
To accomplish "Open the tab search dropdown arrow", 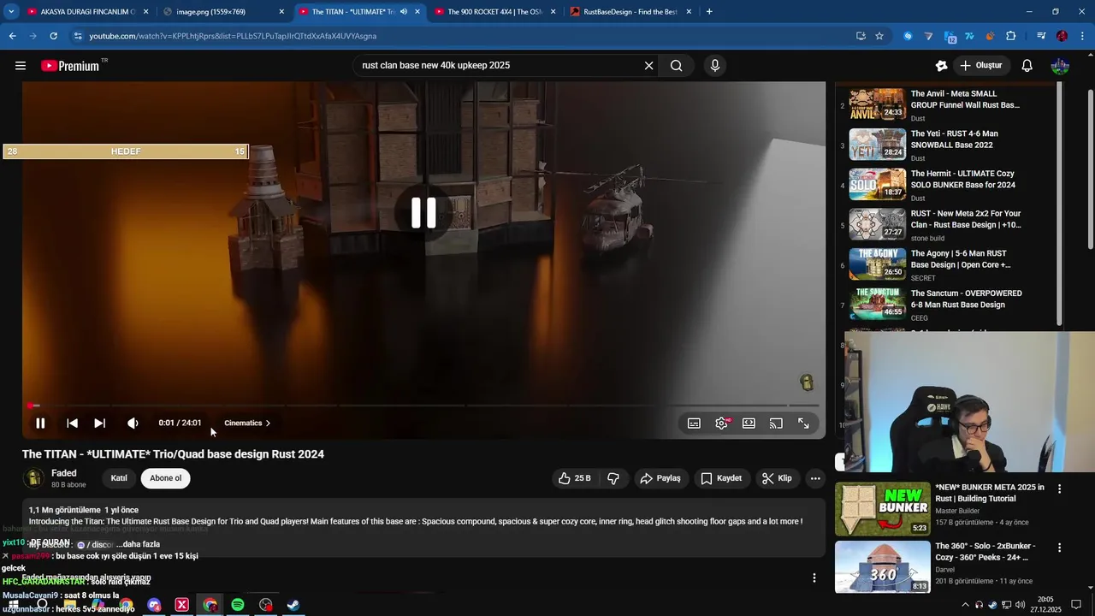I will (x=10, y=12).
